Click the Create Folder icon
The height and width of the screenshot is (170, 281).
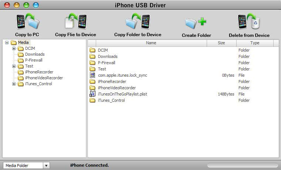[x=196, y=23]
